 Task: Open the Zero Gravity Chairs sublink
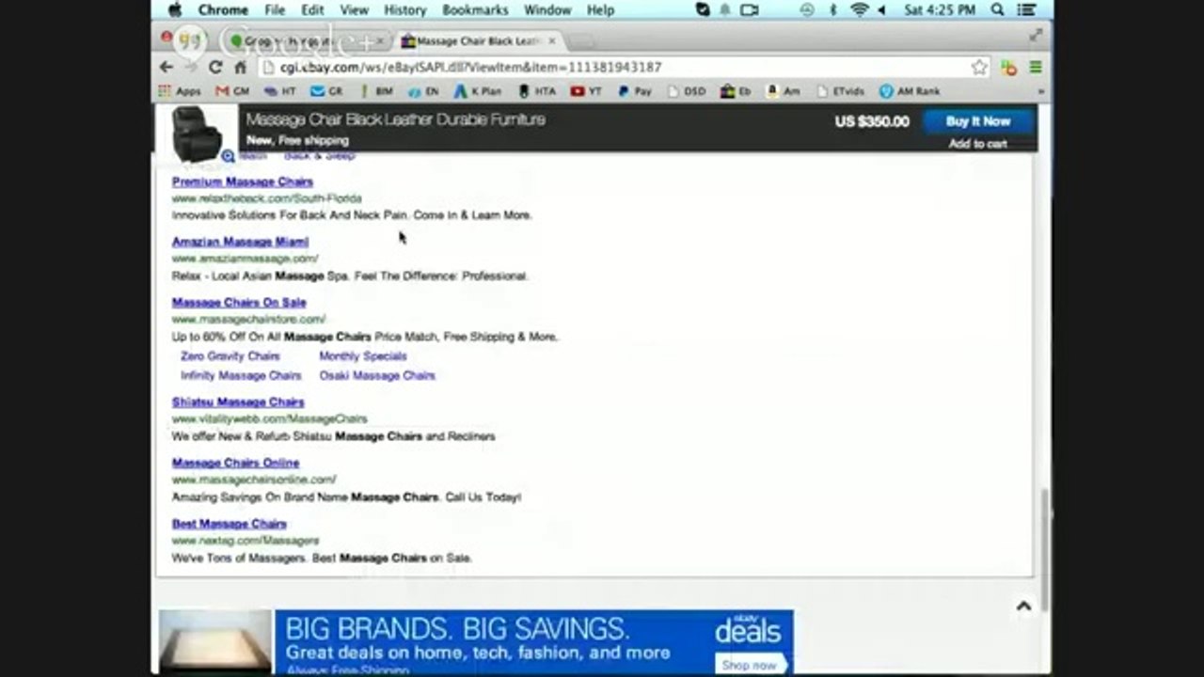click(x=230, y=356)
